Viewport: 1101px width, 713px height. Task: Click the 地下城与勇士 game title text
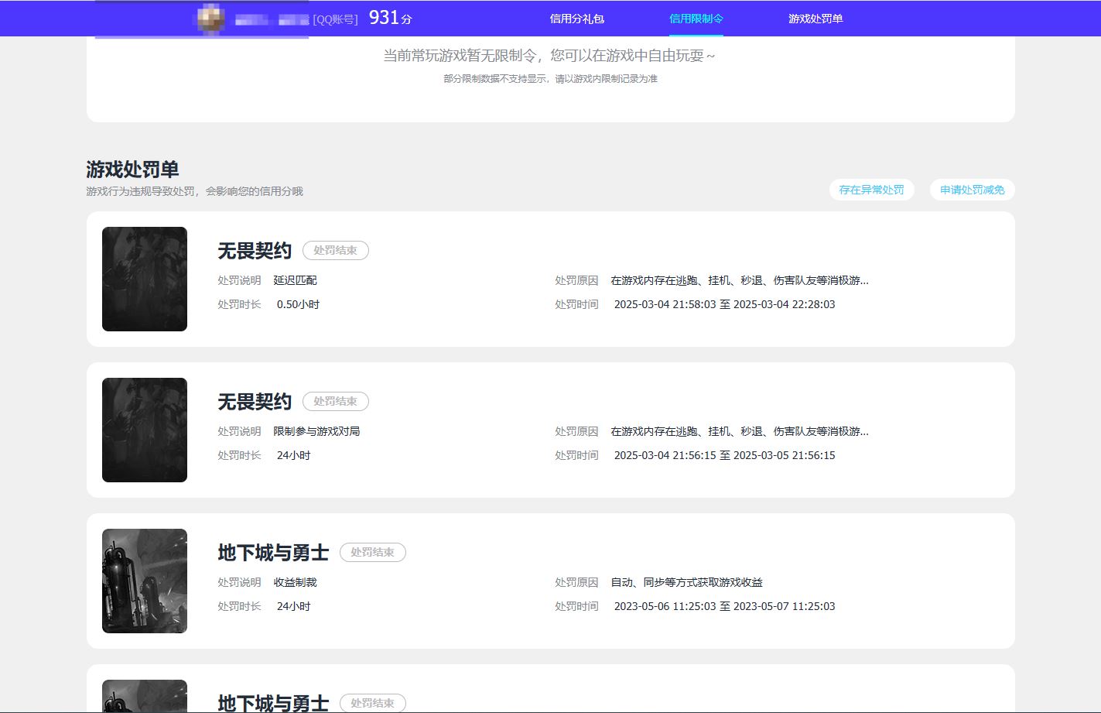(272, 552)
